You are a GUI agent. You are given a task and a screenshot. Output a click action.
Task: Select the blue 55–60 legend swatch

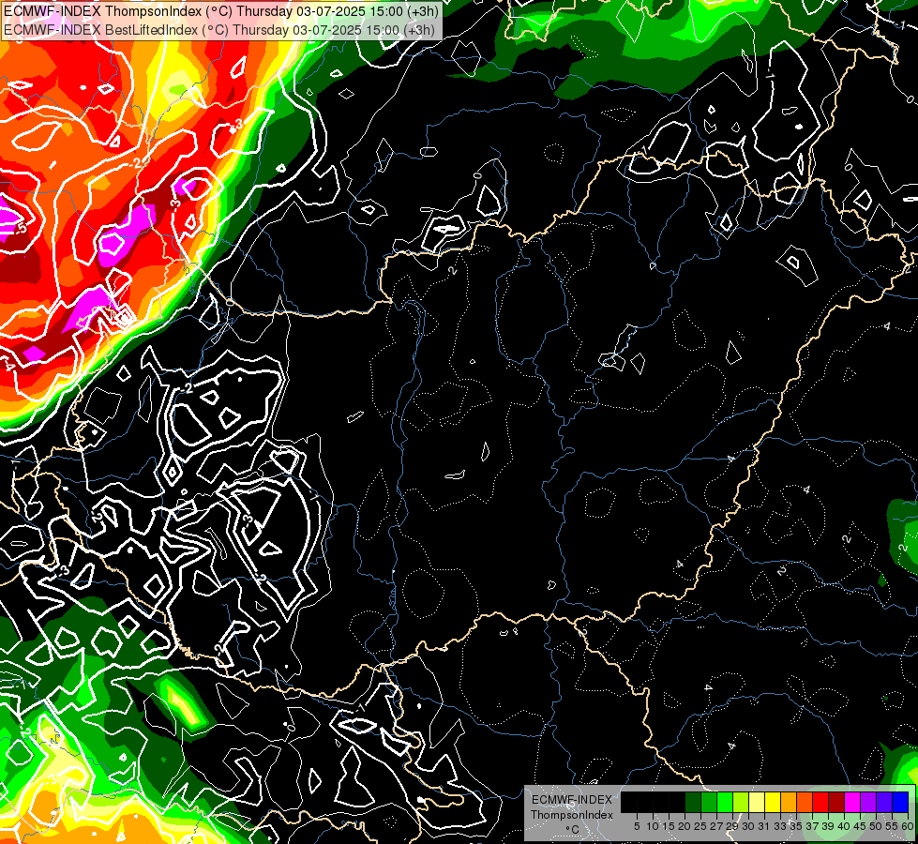[900, 803]
